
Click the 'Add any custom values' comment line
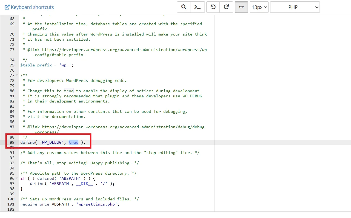pyautogui.click(x=110, y=153)
